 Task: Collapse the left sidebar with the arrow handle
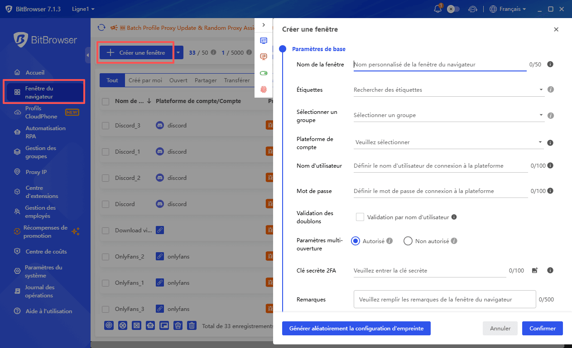coord(87,55)
